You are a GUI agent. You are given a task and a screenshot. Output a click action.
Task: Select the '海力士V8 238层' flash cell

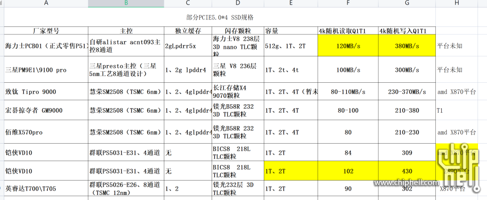[238, 45]
